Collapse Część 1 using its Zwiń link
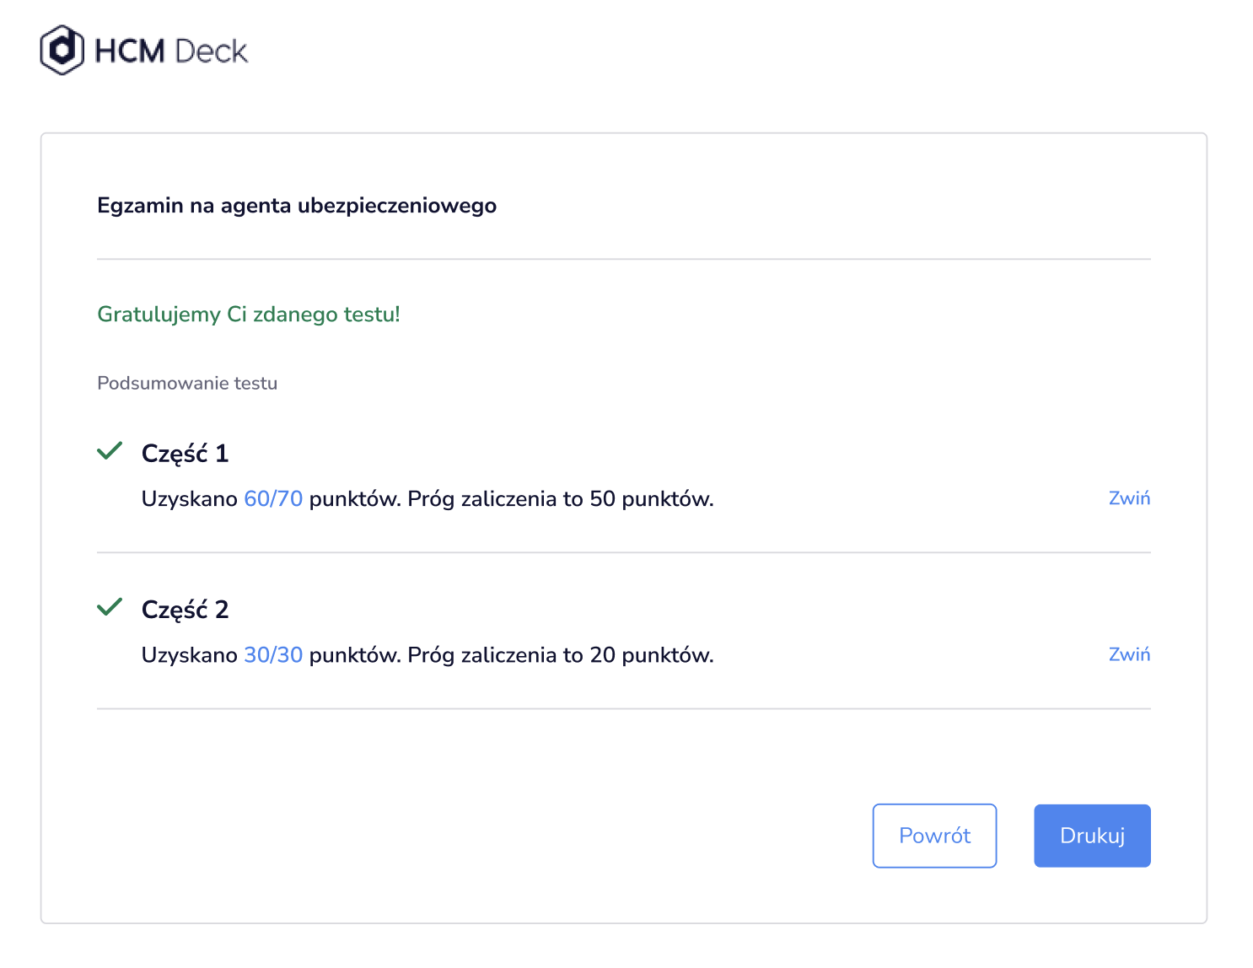 (1129, 498)
